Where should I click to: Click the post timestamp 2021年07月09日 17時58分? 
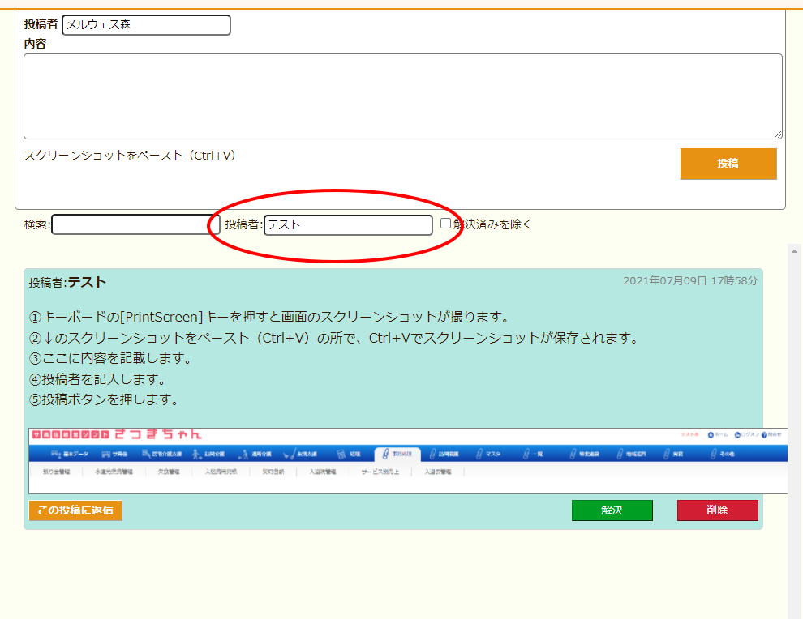coord(689,281)
